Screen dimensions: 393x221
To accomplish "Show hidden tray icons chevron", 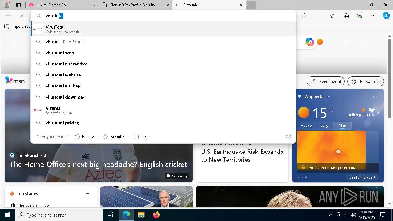I will [x=331, y=215].
